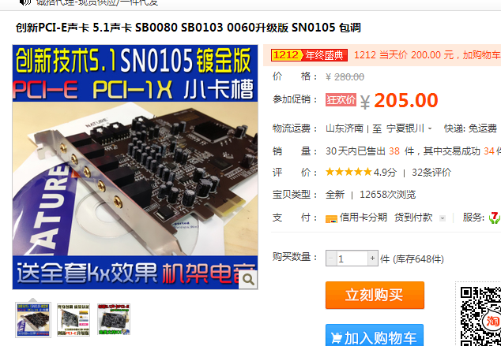
Task: Click the purchase quantity input field
Action: click(352, 259)
